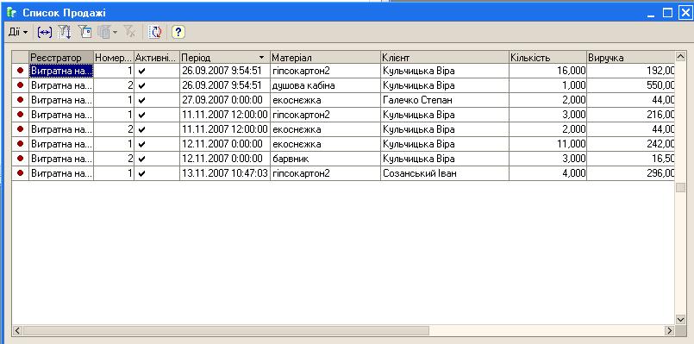Select the Галечко Степан client cell

click(444, 100)
